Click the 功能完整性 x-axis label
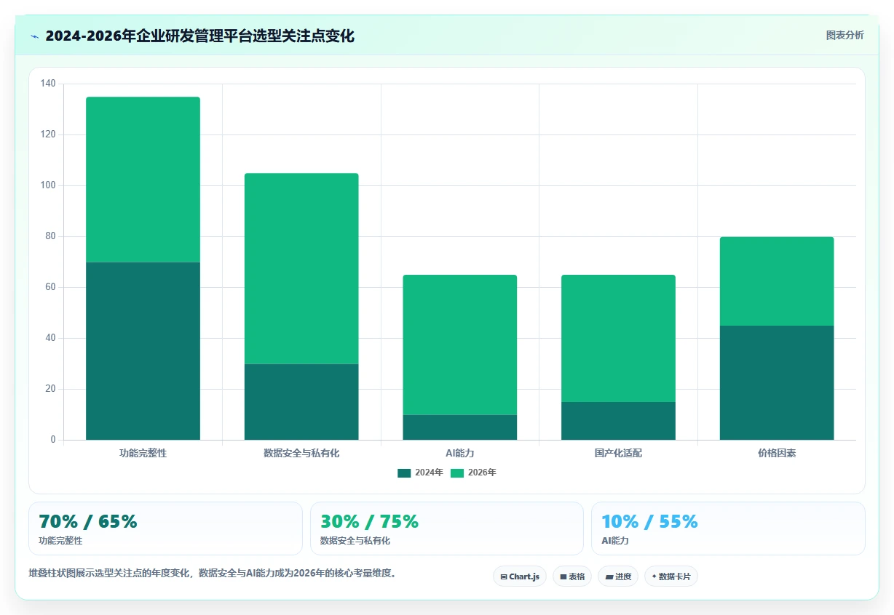Viewport: 894px width, 615px height. pyautogui.click(x=143, y=453)
